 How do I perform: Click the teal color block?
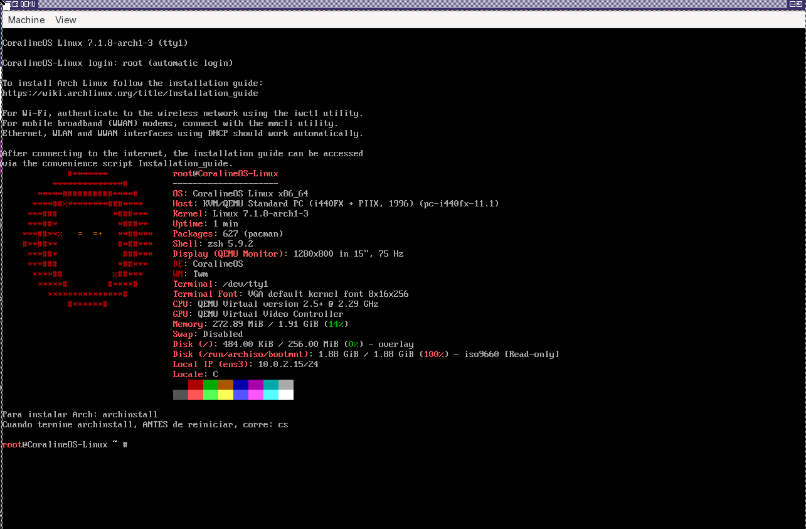click(271, 385)
